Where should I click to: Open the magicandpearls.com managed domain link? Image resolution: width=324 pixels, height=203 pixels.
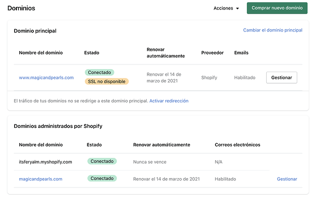(x=40, y=179)
